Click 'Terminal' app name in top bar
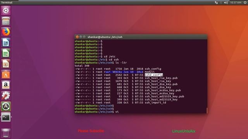This screenshot has height=139, width=248. (7, 3)
